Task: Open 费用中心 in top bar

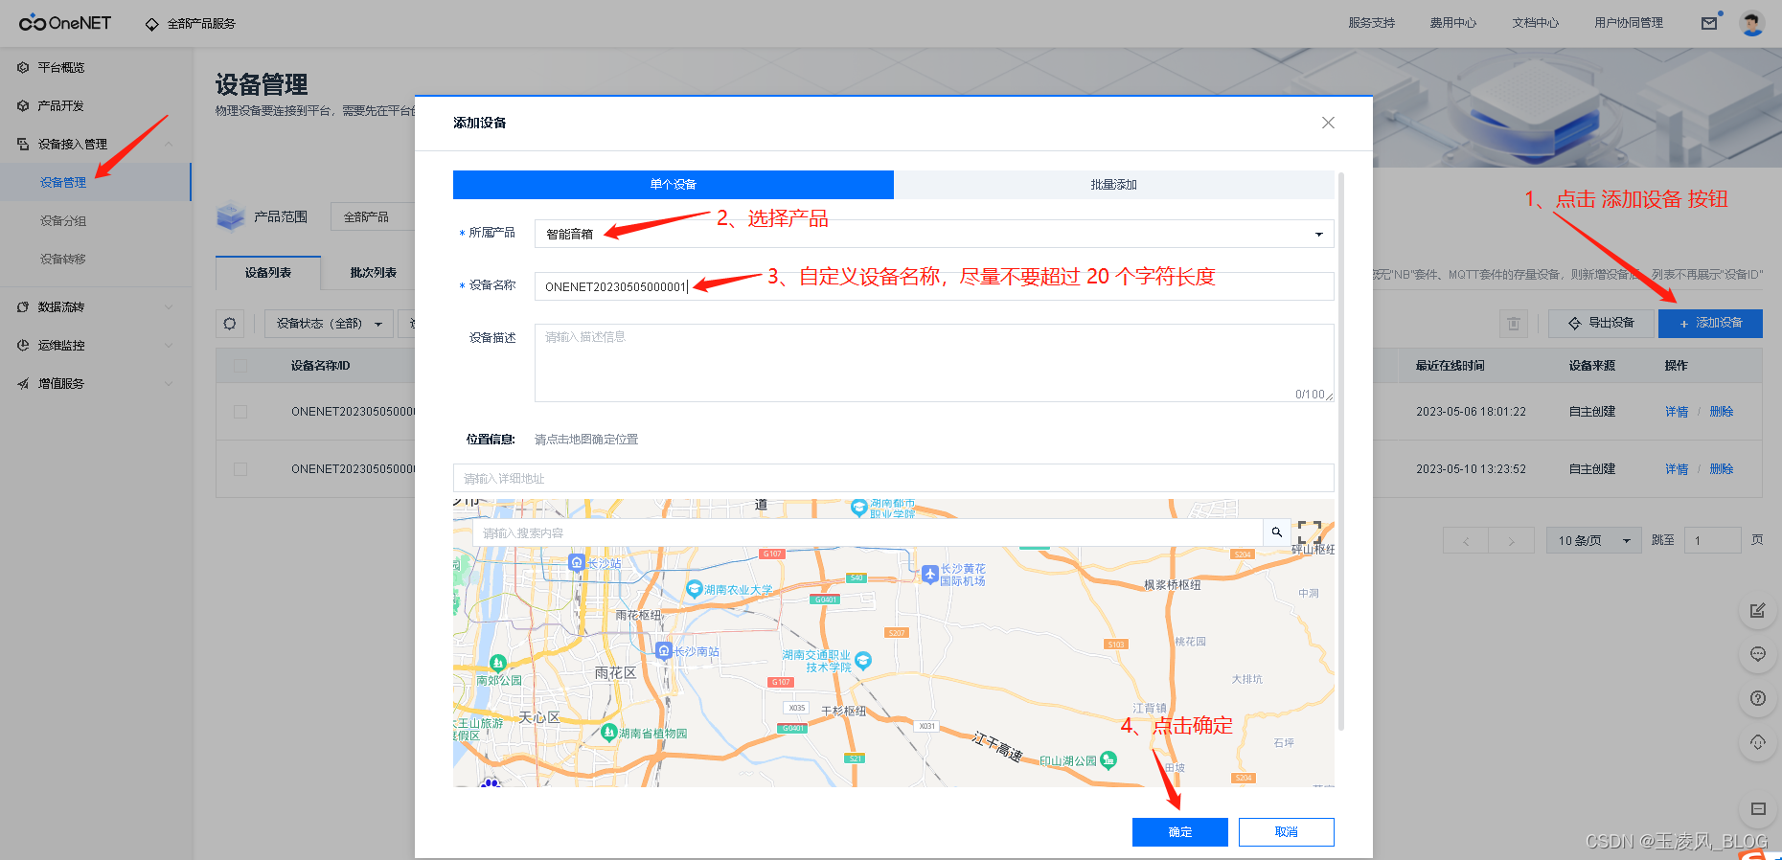Action: point(1452,23)
